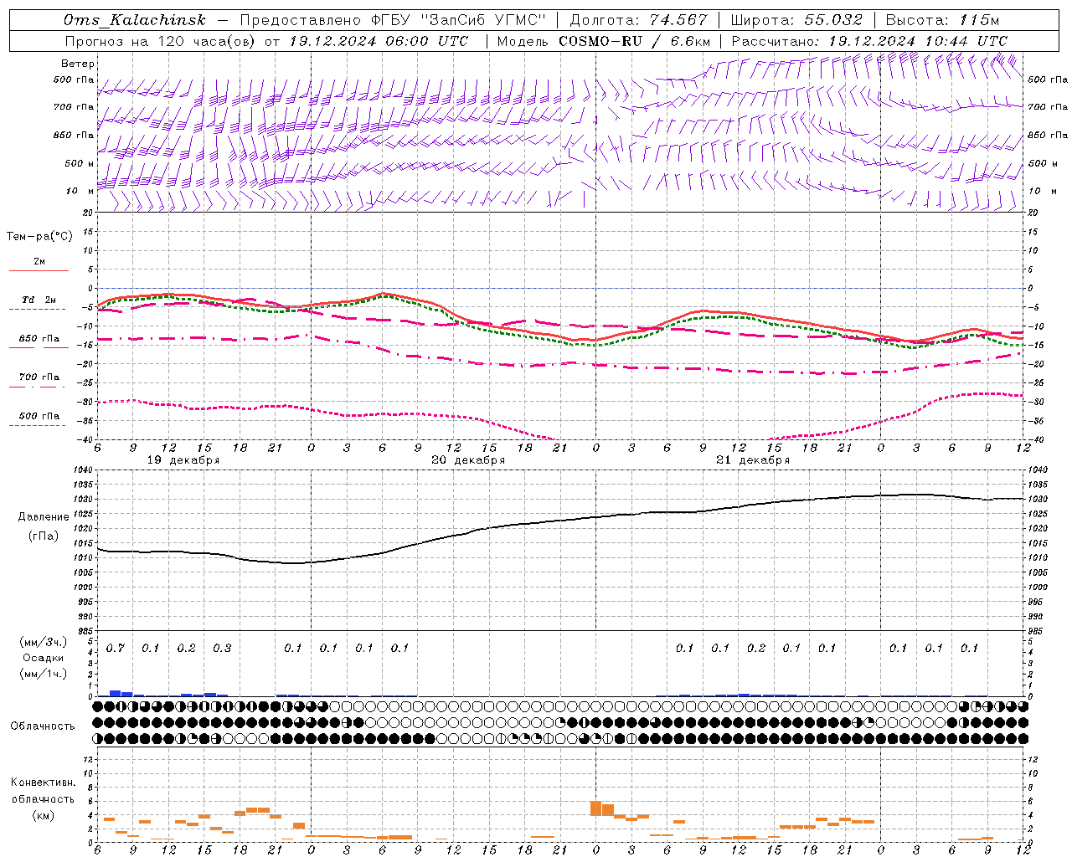
Task: Click the text Прогноз на 120 часа(ов)
Action: tap(160, 41)
